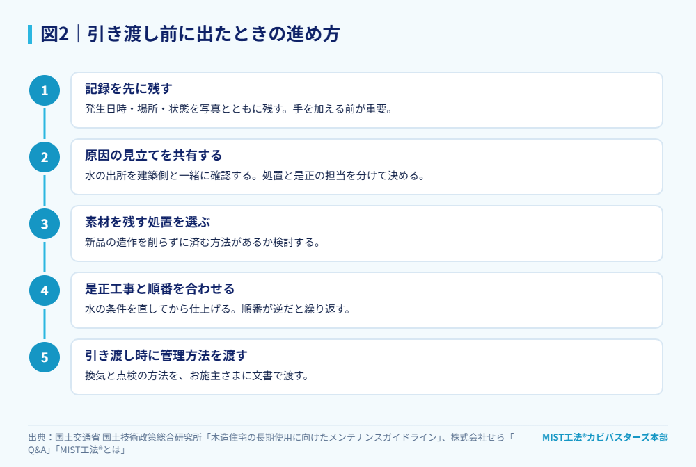Select the heading 是正工事と順番を合わせる
Screen dimensions: 696x467
pyautogui.click(x=160, y=289)
